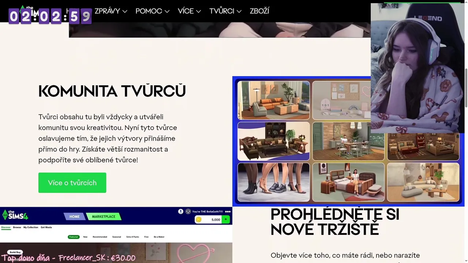Screen dimensions: 468x263
Task: Open Get Moola in Marketplace preview
Action: pyautogui.click(x=46, y=227)
